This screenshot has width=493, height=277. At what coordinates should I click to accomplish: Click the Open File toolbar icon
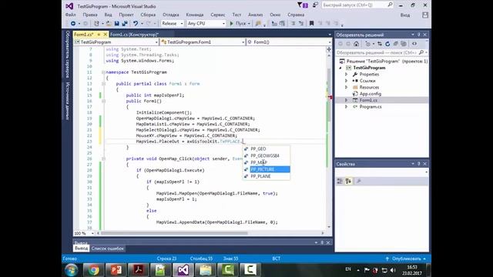pyautogui.click(x=109, y=24)
